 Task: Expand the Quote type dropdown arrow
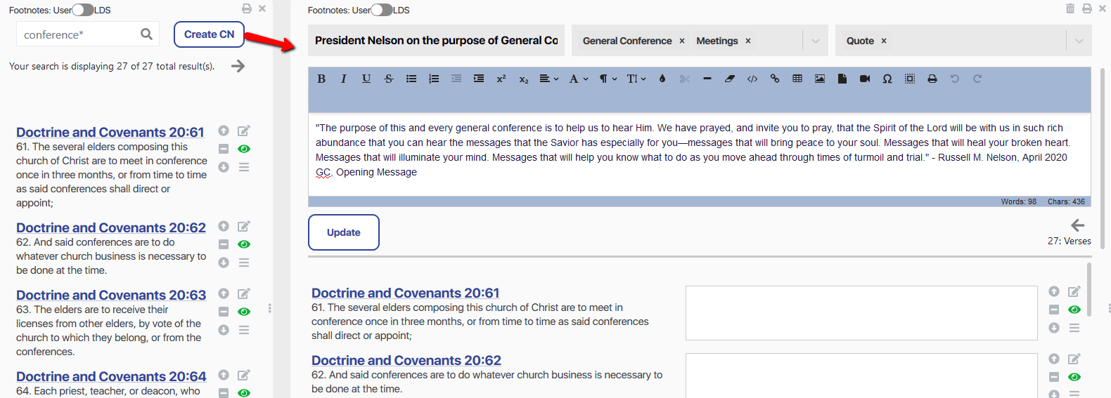click(1079, 41)
